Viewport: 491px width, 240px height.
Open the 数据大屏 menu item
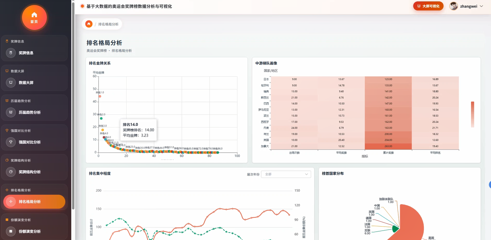pyautogui.click(x=34, y=83)
